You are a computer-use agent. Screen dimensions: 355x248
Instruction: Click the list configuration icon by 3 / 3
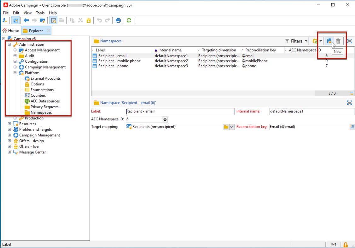click(352, 93)
